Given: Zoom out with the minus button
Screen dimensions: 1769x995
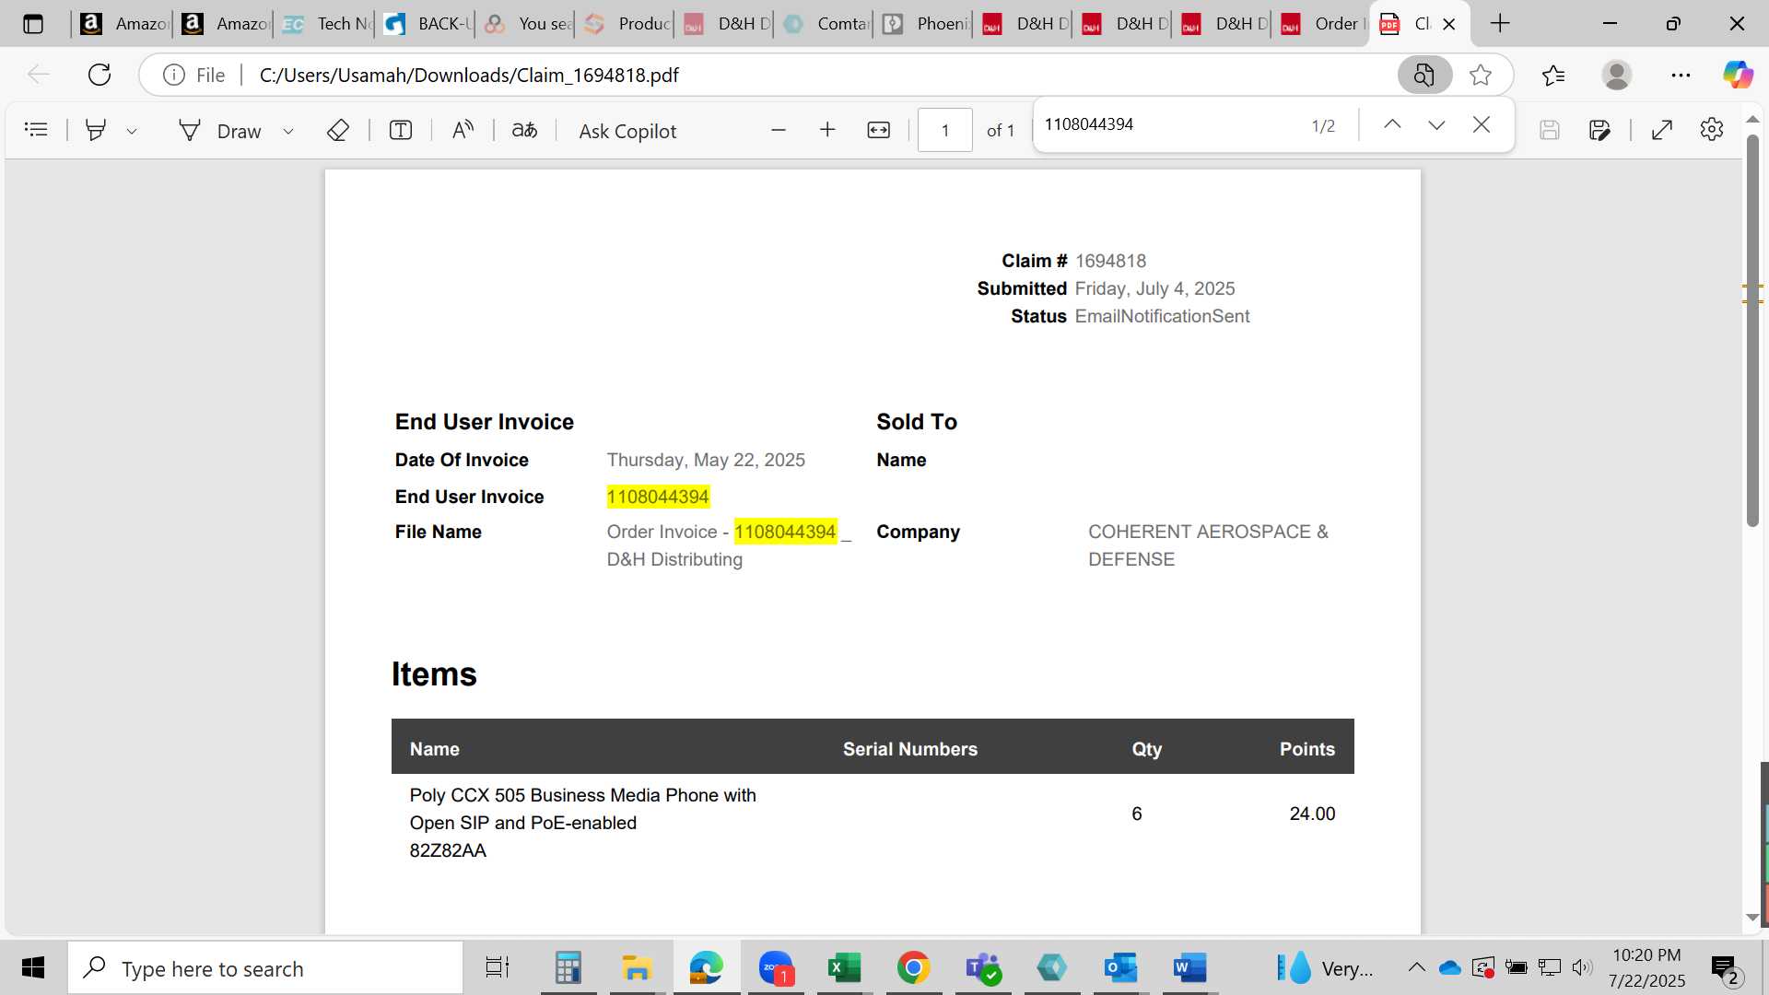Looking at the screenshot, I should [x=779, y=130].
